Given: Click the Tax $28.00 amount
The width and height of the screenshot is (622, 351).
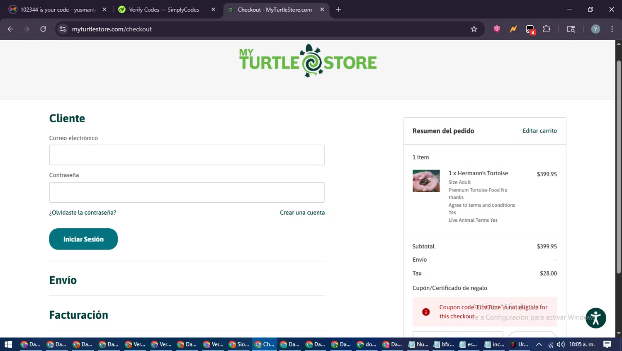Looking at the screenshot, I should tap(548, 273).
